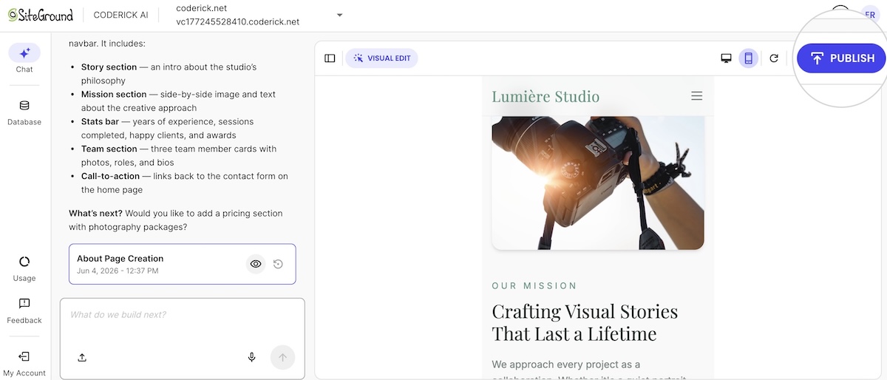The height and width of the screenshot is (380, 887).
Task: Restore the About Page Creation version
Action: (x=278, y=264)
